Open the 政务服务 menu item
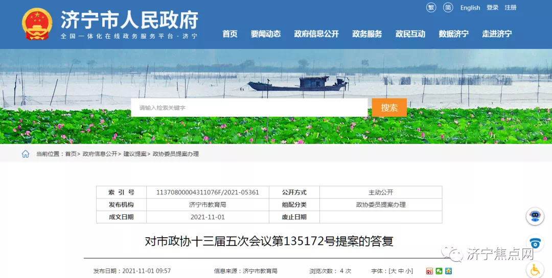Image resolution: width=552 pixels, height=278 pixels. (367, 34)
